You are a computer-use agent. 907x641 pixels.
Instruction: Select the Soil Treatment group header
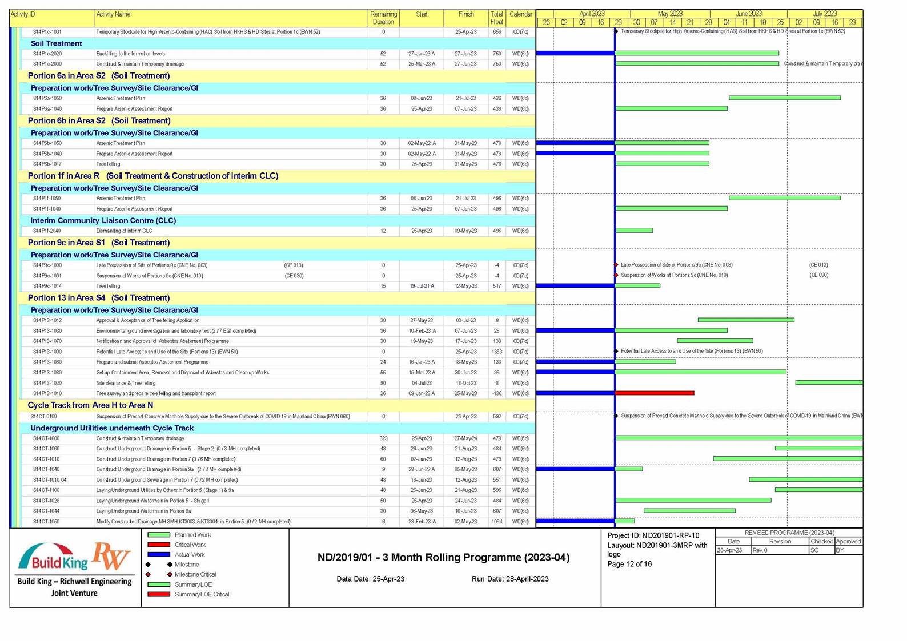tap(56, 43)
